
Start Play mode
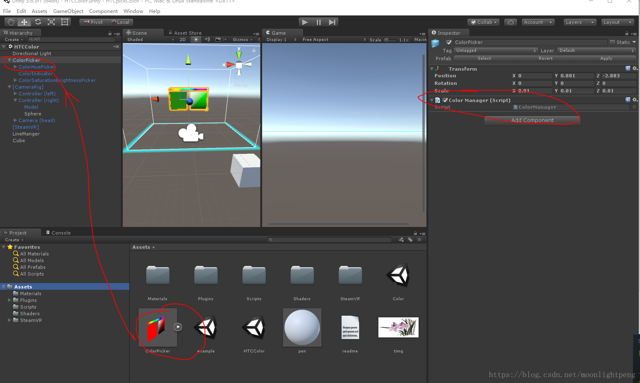tap(305, 22)
